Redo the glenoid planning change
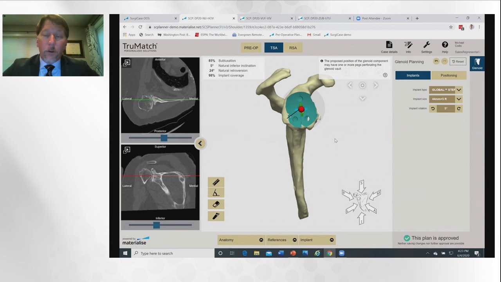Viewport: 501px width, 282px height. pos(444,61)
